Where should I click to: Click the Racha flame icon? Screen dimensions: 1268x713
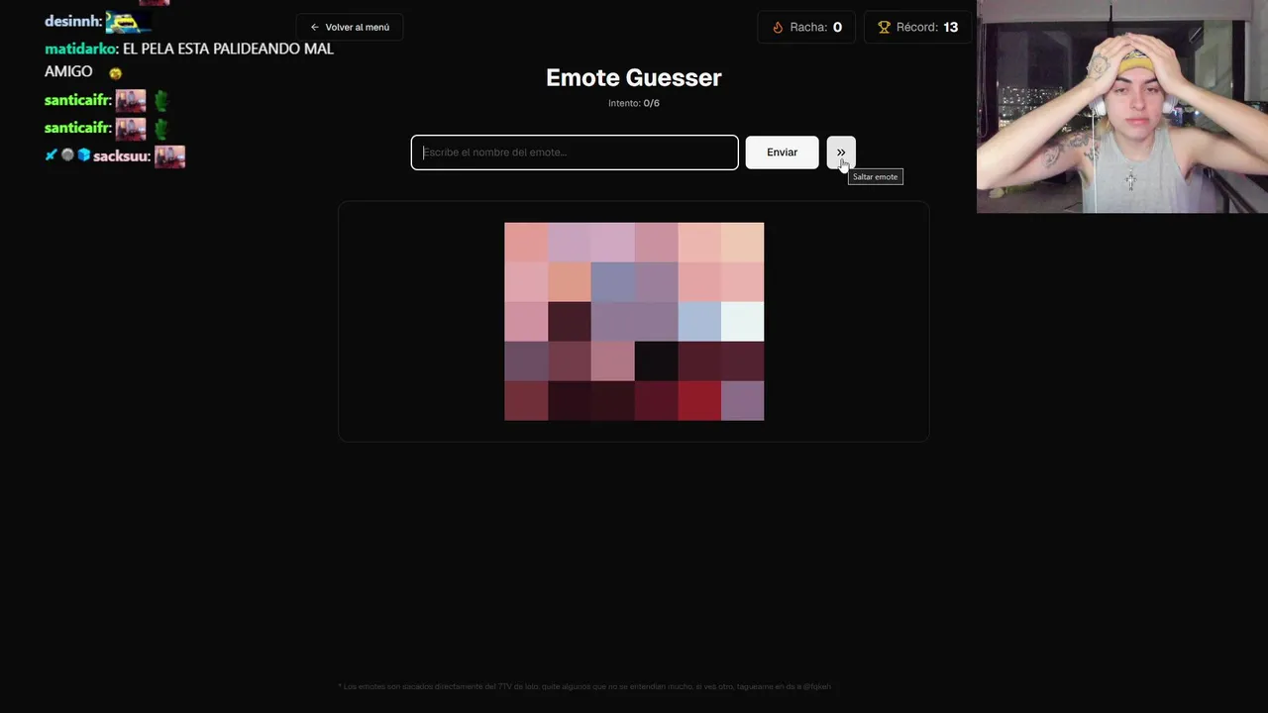coord(778,28)
